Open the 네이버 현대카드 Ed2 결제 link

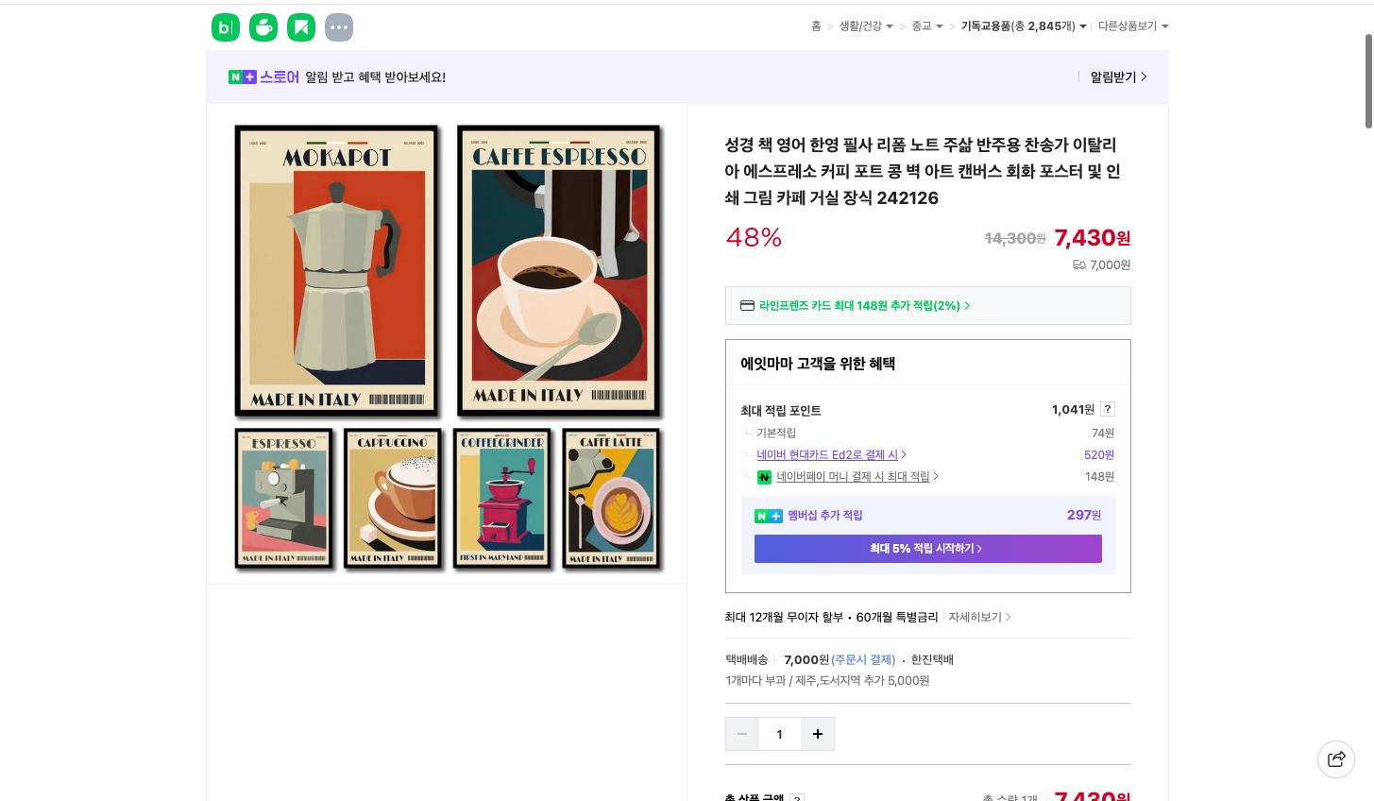point(828,454)
